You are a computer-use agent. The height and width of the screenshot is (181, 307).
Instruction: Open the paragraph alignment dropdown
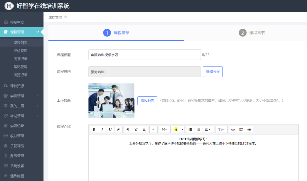(208, 130)
